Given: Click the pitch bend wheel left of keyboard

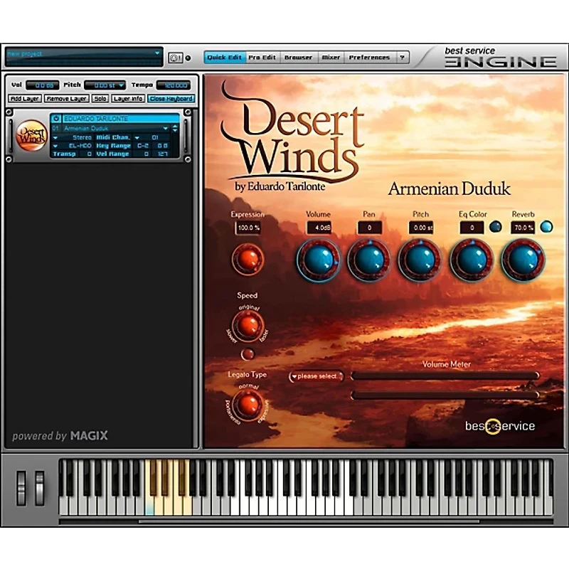Looking at the screenshot, I should (x=21, y=487).
